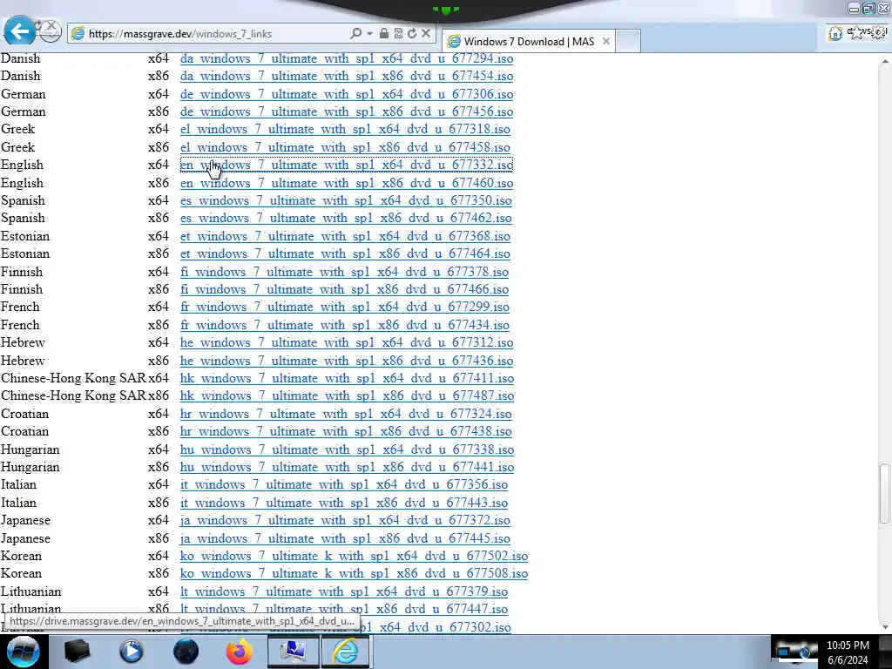Image resolution: width=892 pixels, height=669 pixels.
Task: Download Hebrew x64 ISO 677312
Action: (x=347, y=342)
